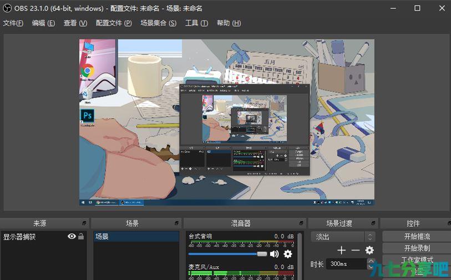Click nested OBS window in preview

[245, 129]
